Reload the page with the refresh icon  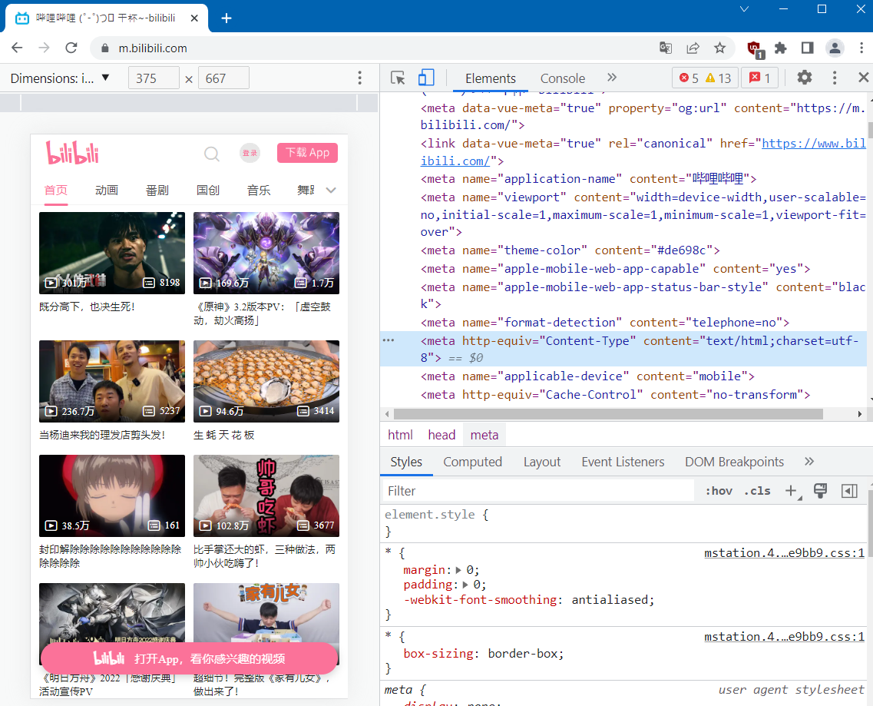point(71,48)
